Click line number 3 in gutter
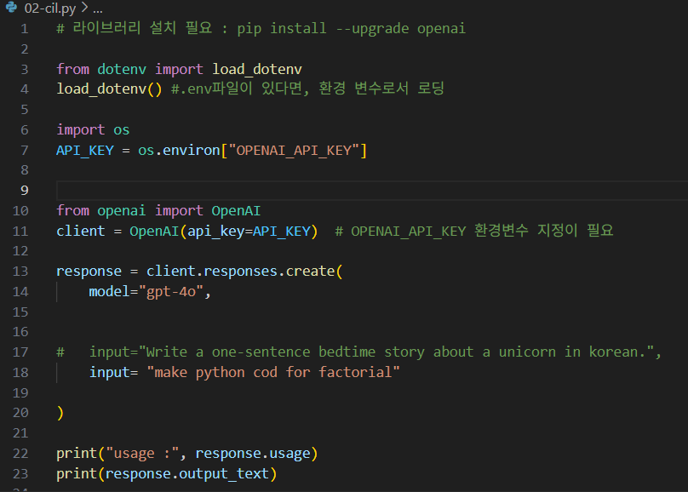Viewport: 688px width, 492px height. tap(25, 69)
